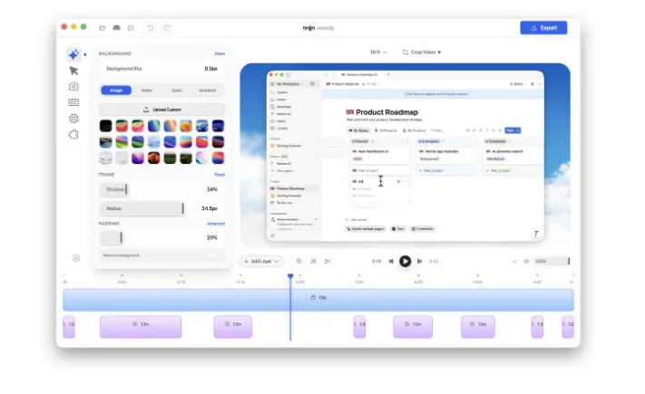Open Advanced padding options
Screen dimensions: 645x394
216,224
